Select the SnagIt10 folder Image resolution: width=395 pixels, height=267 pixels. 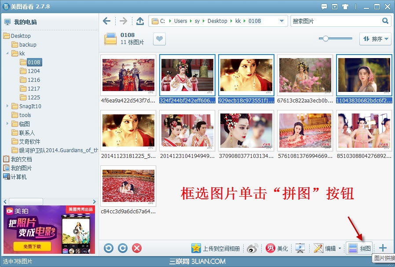26,106
